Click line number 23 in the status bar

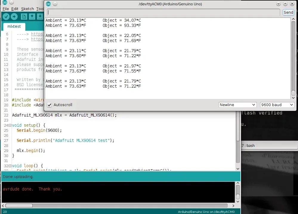coord(5,212)
